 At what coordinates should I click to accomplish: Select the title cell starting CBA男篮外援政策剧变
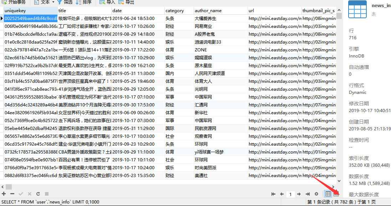85,152
